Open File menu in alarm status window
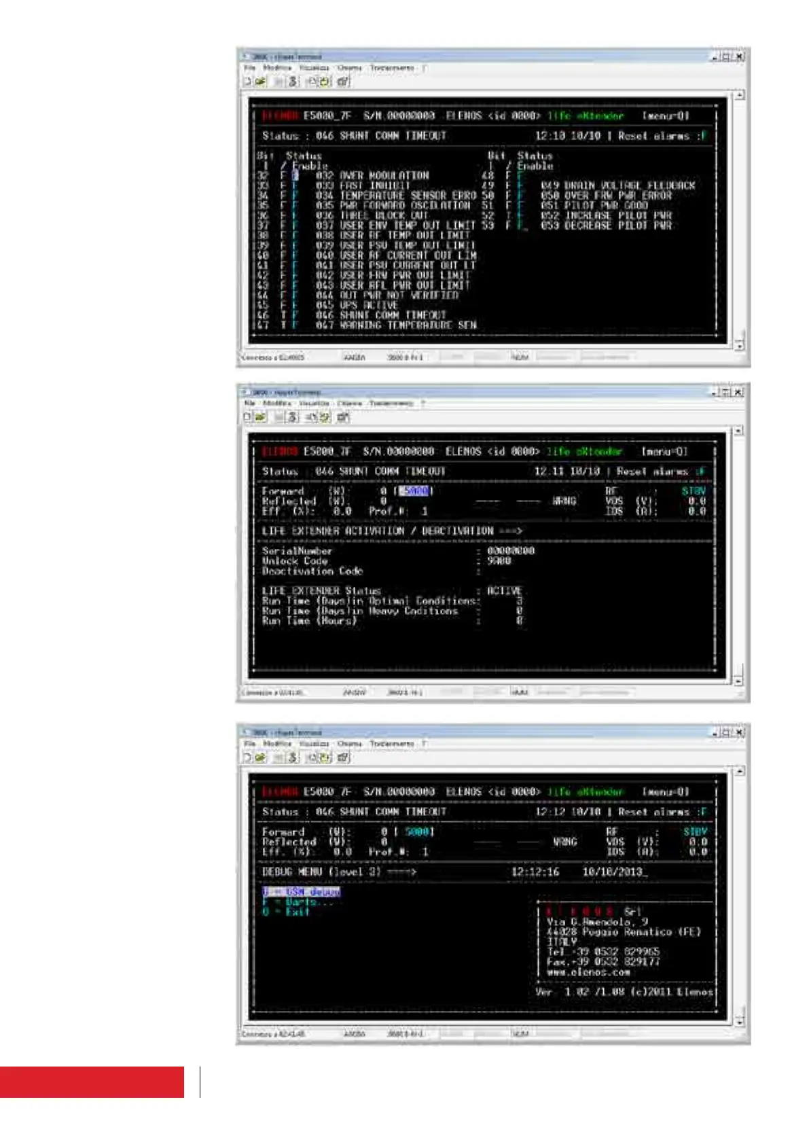Image resolution: width=809 pixels, height=1144 pixels. (x=249, y=68)
